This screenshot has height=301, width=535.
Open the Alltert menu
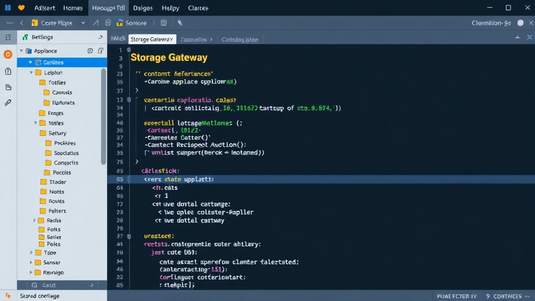pos(45,8)
